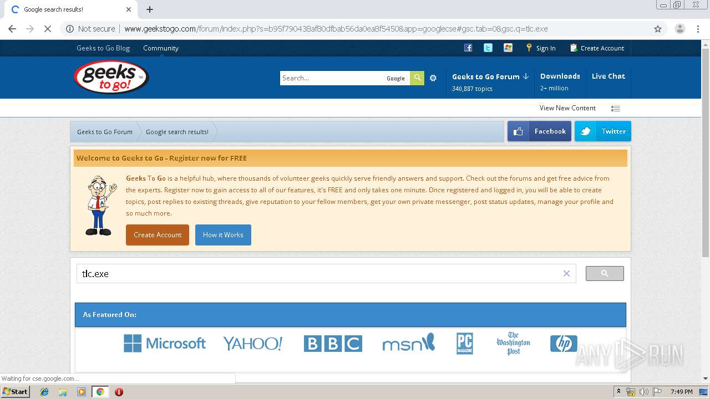Click the HP featured logo
This screenshot has width=710, height=399.
(x=564, y=344)
